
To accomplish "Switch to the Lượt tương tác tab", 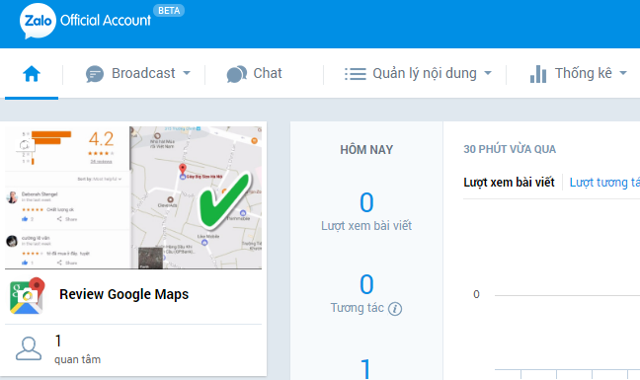I will click(x=604, y=183).
